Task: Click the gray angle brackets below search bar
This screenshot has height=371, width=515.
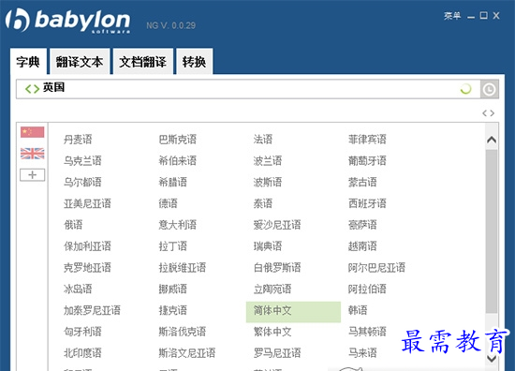Action: coord(488,113)
